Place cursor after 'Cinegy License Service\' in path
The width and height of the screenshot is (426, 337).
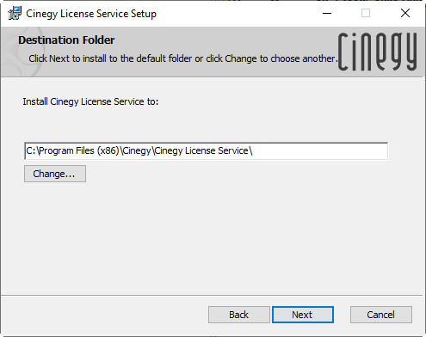click(254, 150)
